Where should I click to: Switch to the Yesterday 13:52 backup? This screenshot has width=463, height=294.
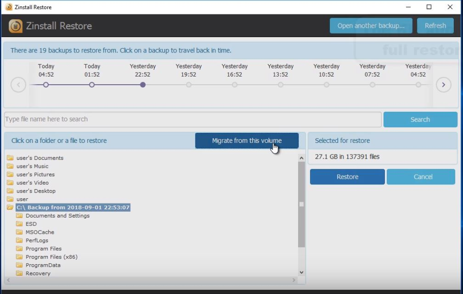(x=281, y=85)
